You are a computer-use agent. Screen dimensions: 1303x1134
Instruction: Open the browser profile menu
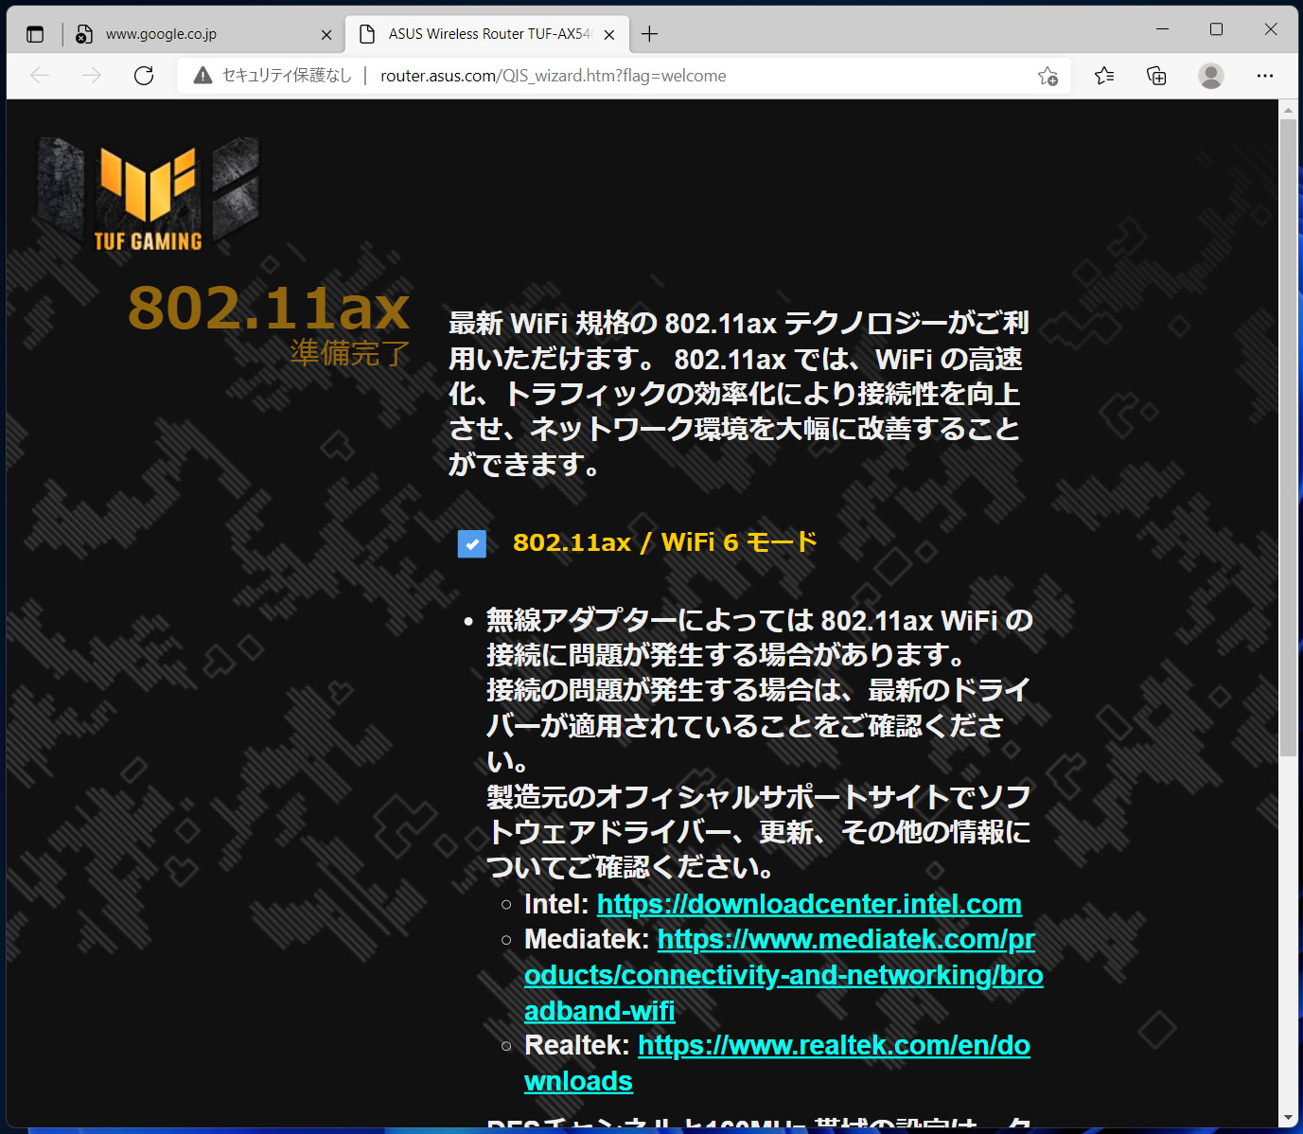[1211, 76]
